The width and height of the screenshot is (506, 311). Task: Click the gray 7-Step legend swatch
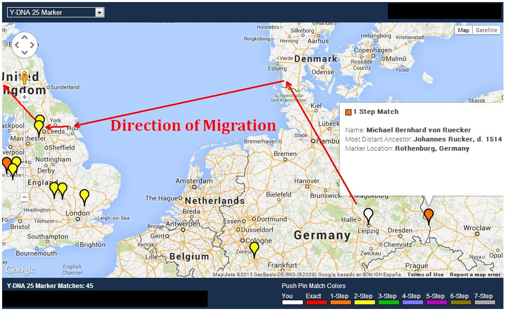(485, 302)
